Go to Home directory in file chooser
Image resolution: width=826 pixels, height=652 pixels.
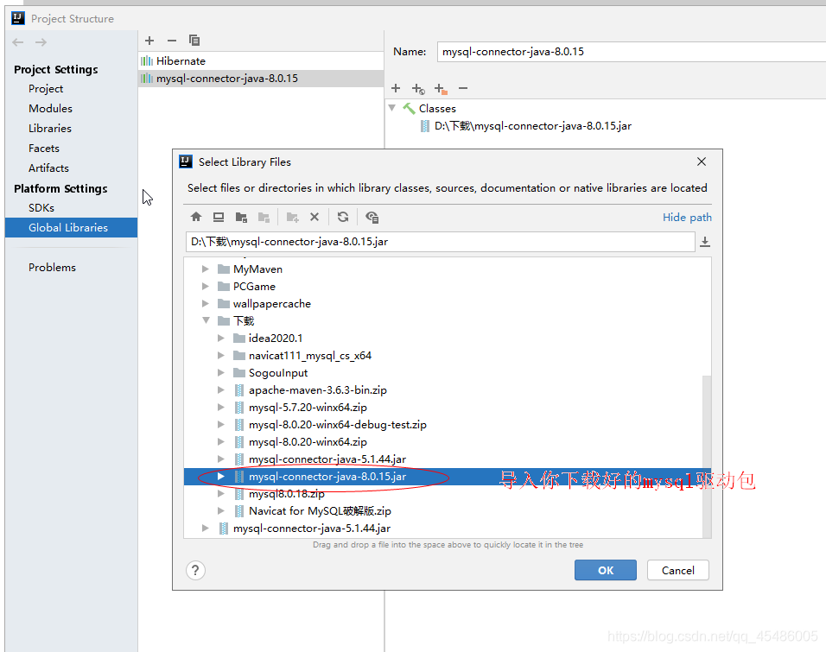coord(196,217)
